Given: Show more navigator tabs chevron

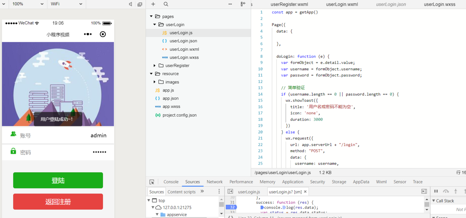Looking at the screenshot, I should click(x=202, y=191).
